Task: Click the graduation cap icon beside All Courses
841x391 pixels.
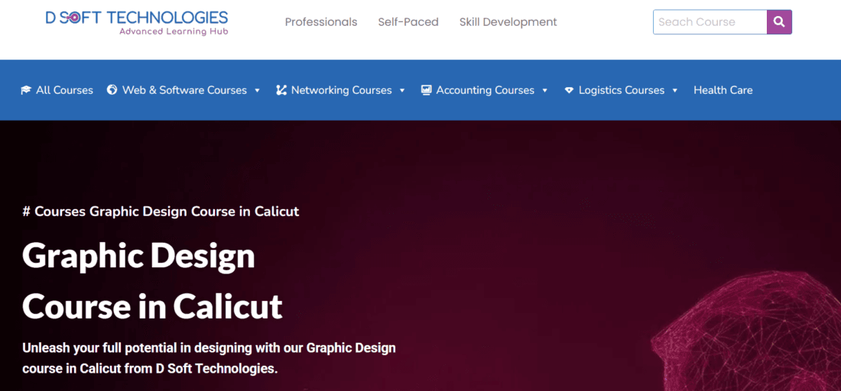Action: pos(26,90)
